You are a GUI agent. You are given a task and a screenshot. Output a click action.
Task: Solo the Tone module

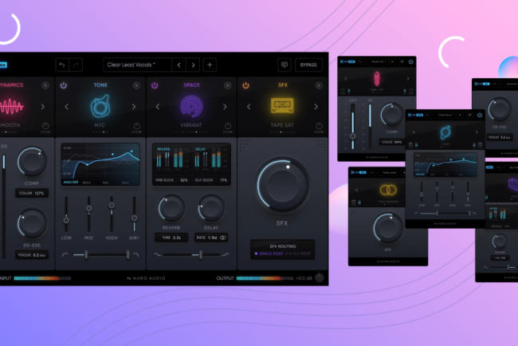pos(136,85)
